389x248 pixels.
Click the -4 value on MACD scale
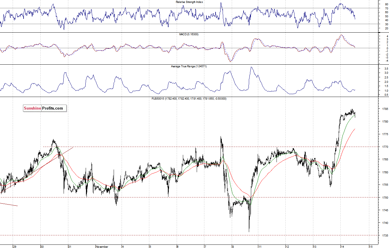click(x=386, y=61)
